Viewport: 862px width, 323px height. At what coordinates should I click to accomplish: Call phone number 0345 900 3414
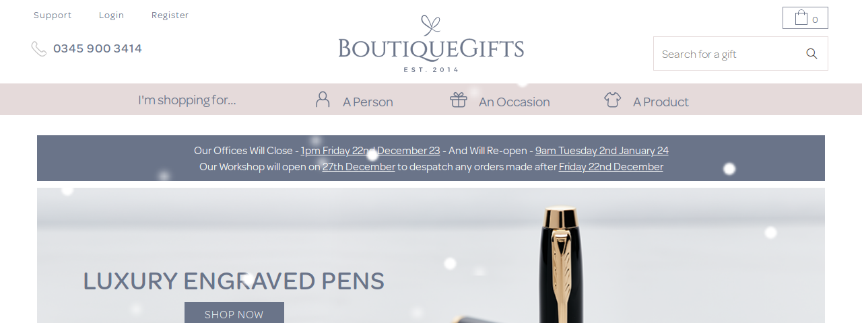(98, 48)
